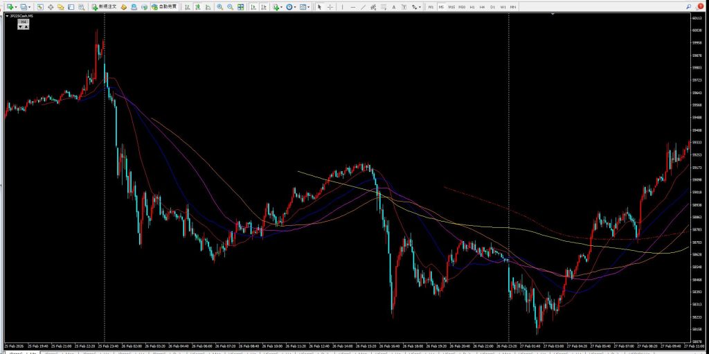Expand the periodicity clock dropdown

295,6
